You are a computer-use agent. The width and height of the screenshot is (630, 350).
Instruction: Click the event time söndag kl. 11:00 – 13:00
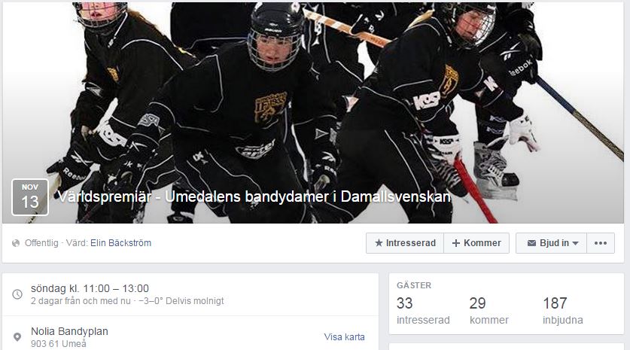pyautogui.click(x=90, y=288)
